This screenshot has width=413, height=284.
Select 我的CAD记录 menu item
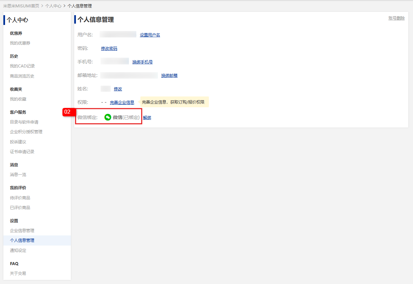[x=22, y=66]
